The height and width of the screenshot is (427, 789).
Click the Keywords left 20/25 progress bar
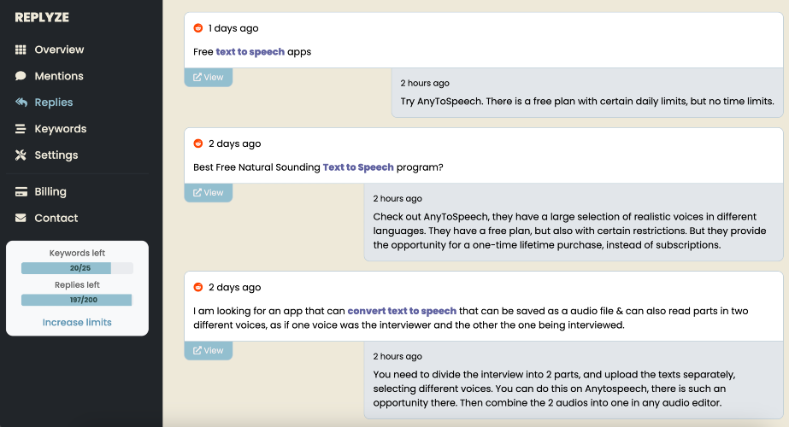click(77, 268)
